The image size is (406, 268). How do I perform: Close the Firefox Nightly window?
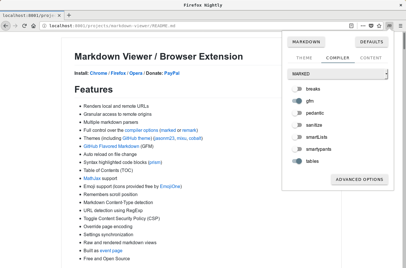point(401,5)
